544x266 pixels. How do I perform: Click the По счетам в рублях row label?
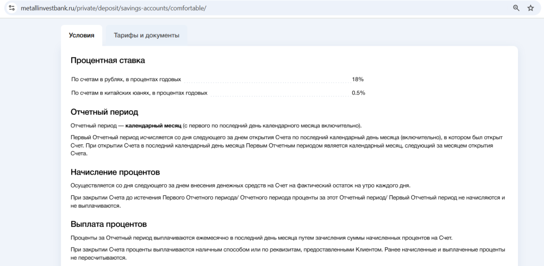point(126,80)
